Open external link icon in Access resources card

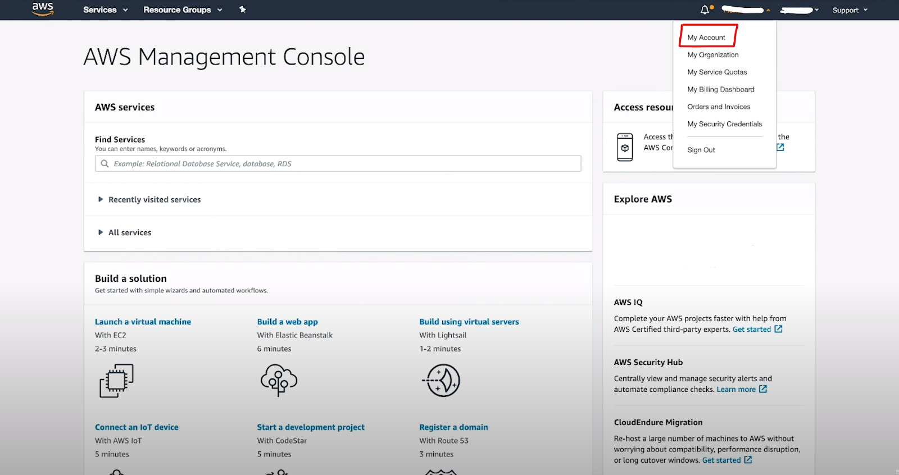[780, 147]
